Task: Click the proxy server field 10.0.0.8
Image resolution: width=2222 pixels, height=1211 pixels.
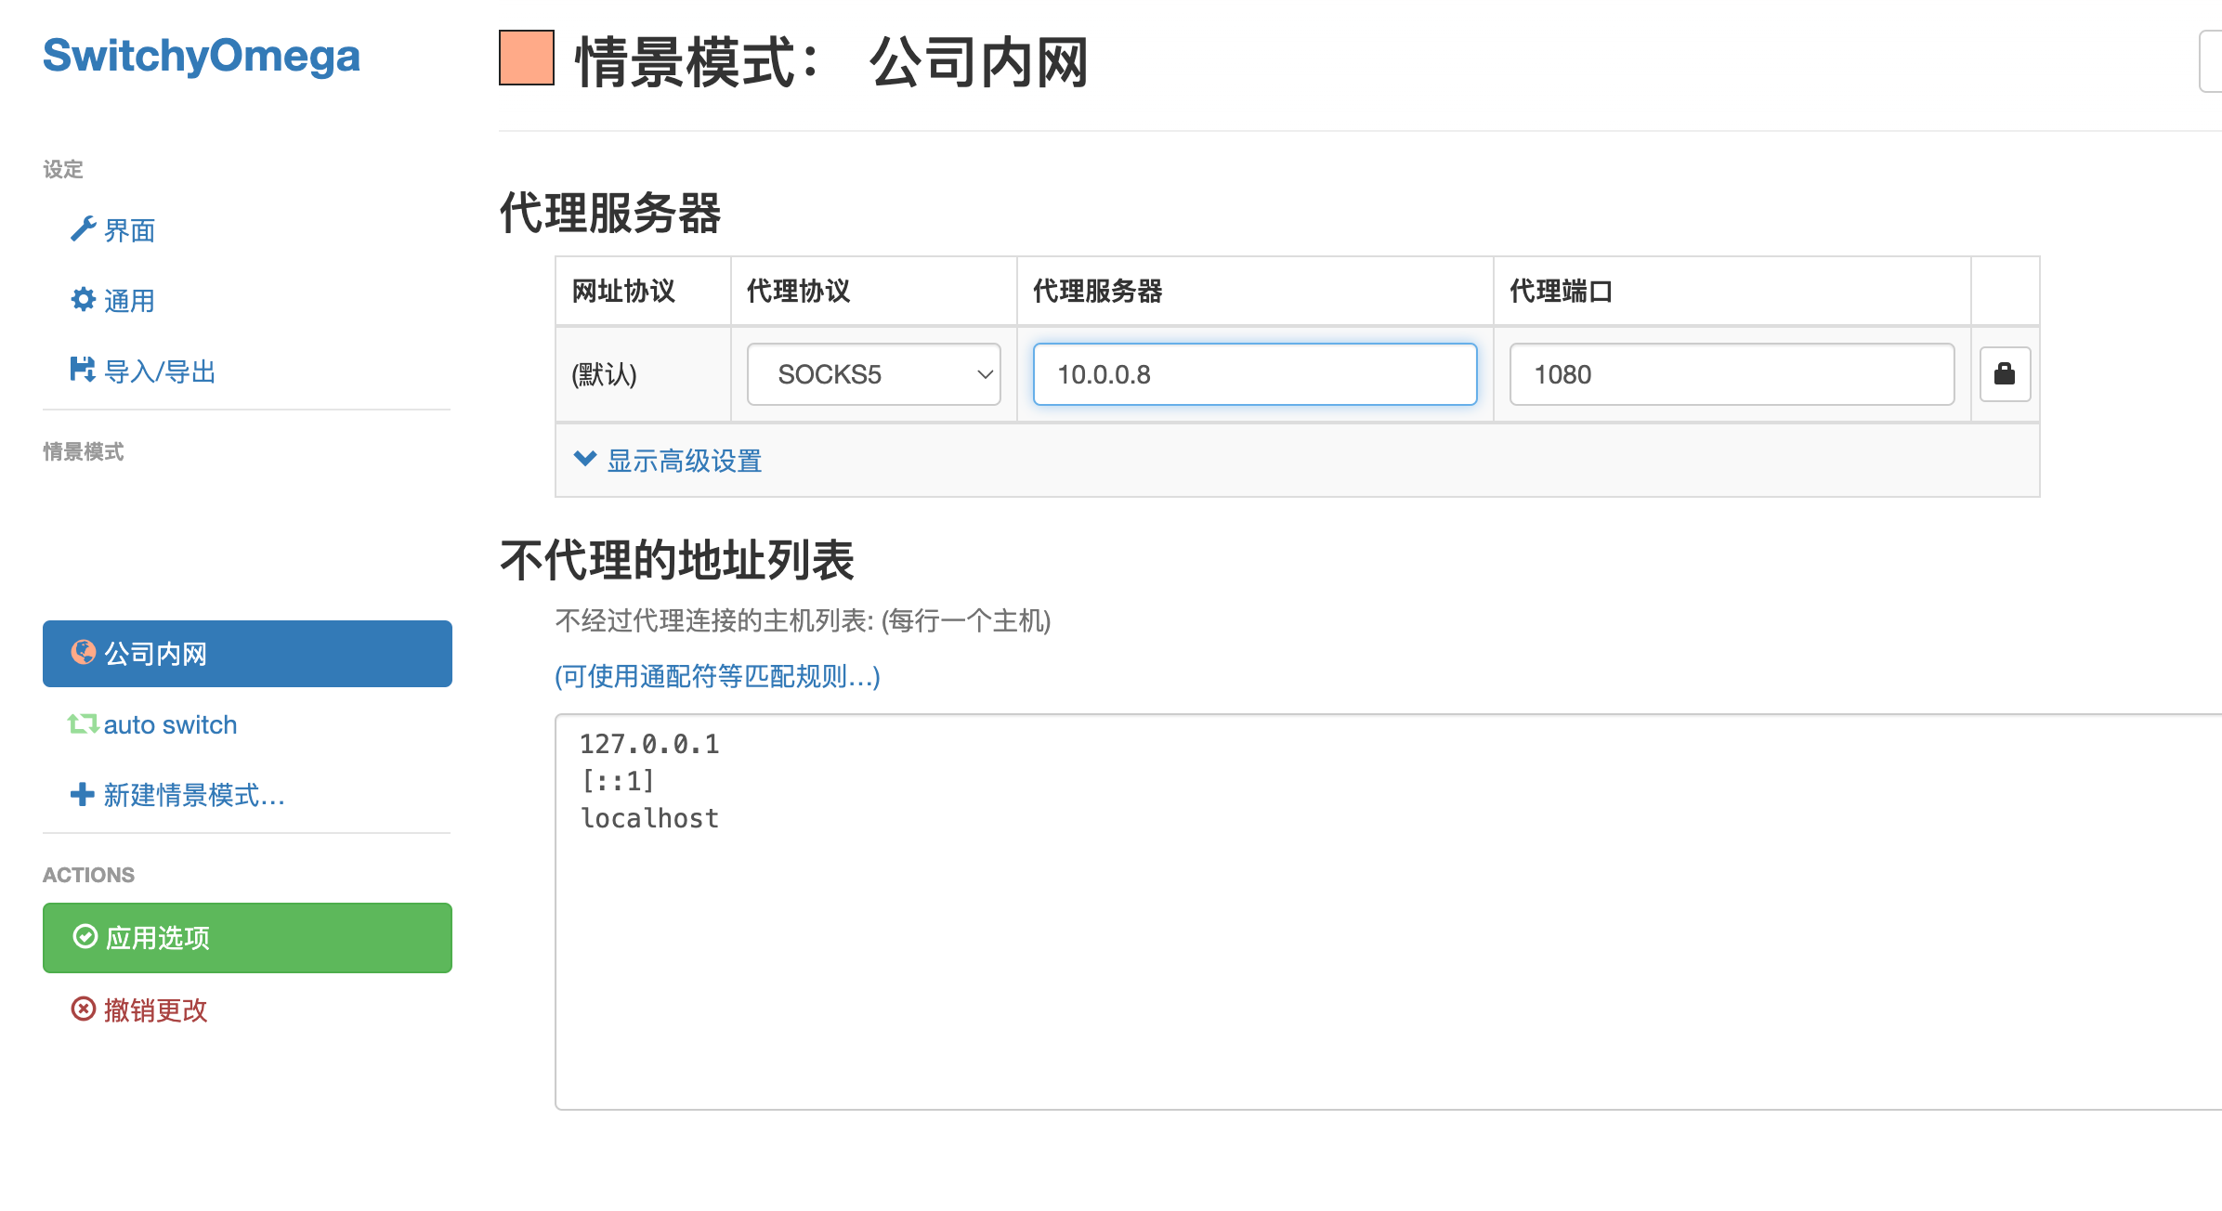Action: [x=1254, y=374]
